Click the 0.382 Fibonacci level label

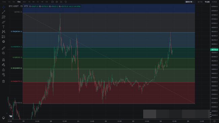[17, 68]
